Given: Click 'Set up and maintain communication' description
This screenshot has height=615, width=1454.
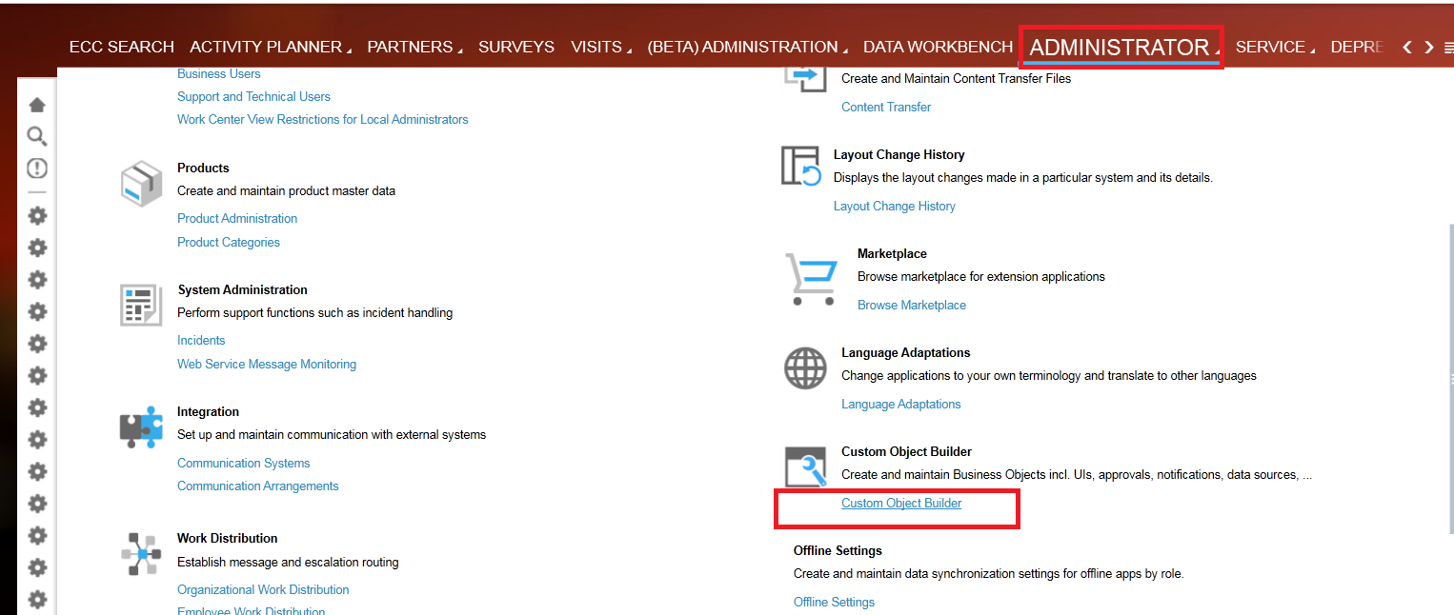Looking at the screenshot, I should pos(332,434).
